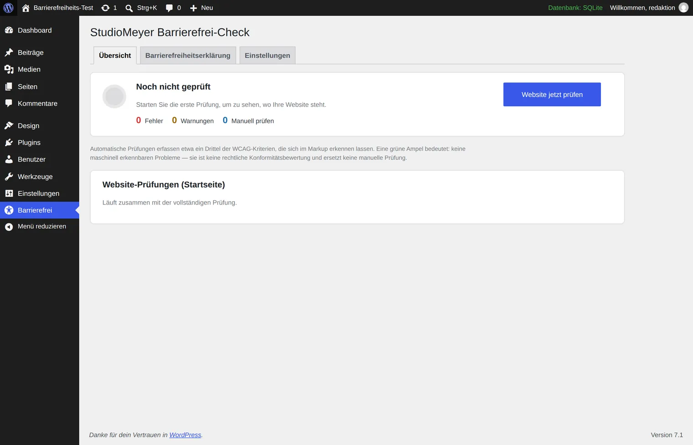Select Barrierefrei in the sidebar
Screen dimensions: 693x445
tap(40, 210)
